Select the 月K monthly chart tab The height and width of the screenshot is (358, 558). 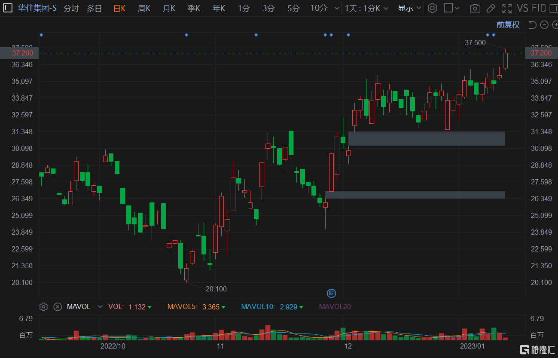(169, 8)
